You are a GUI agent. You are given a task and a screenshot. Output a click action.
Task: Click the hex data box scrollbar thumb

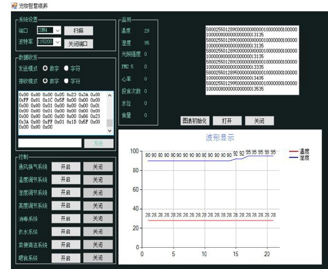tap(110, 123)
